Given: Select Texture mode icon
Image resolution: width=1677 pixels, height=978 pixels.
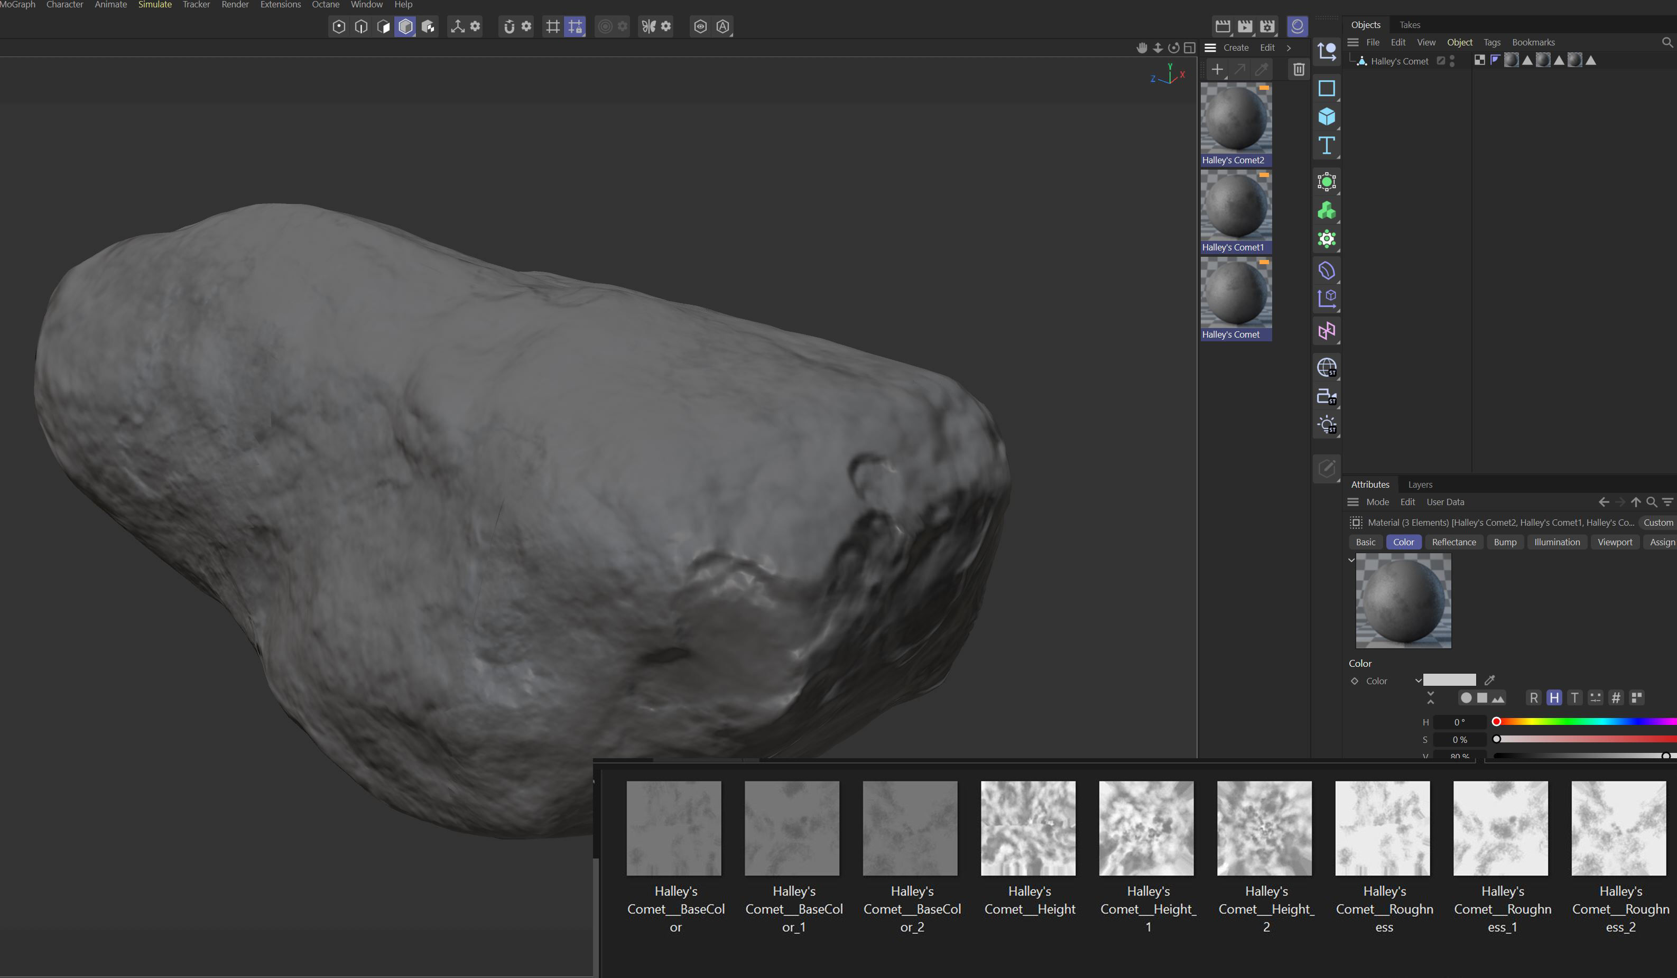Looking at the screenshot, I should click(428, 26).
